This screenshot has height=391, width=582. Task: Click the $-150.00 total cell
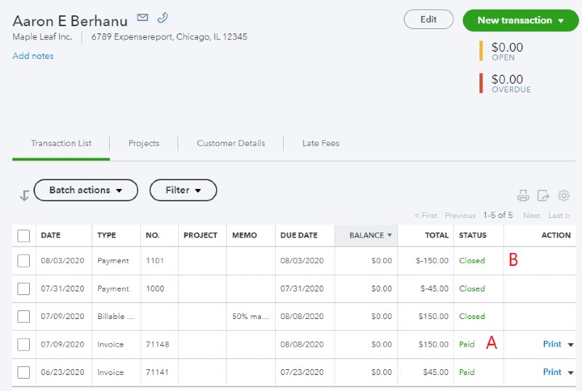(432, 261)
